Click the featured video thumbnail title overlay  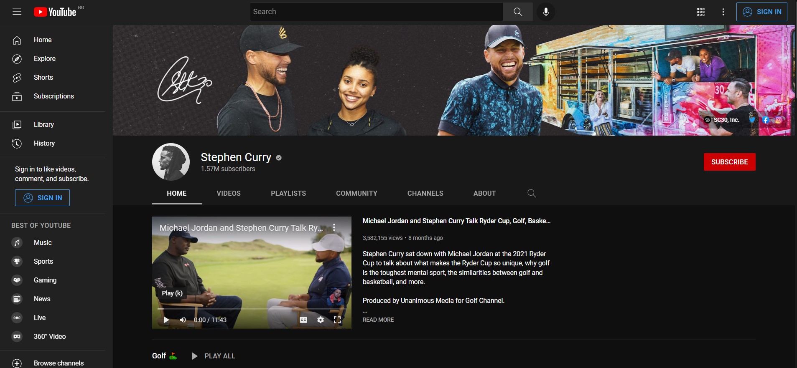point(241,228)
